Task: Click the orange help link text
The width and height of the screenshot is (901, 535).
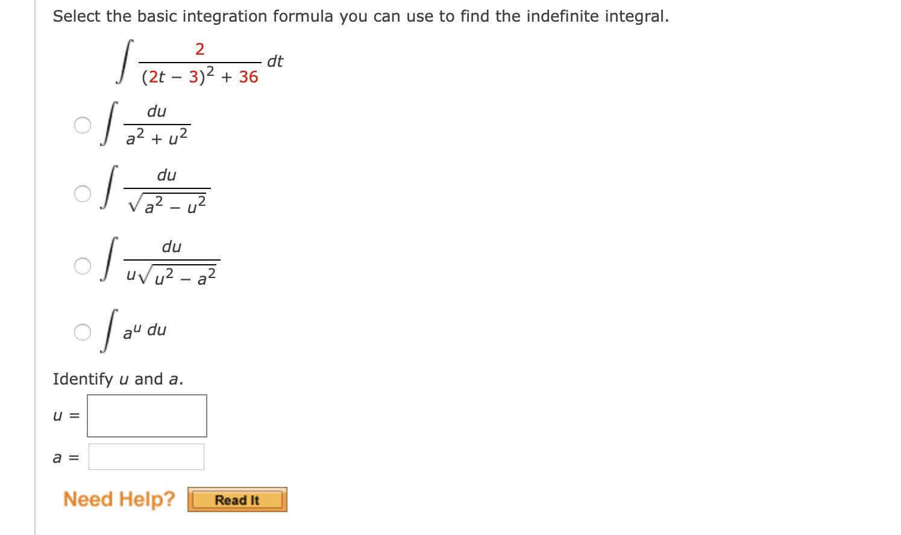Action: [x=119, y=499]
